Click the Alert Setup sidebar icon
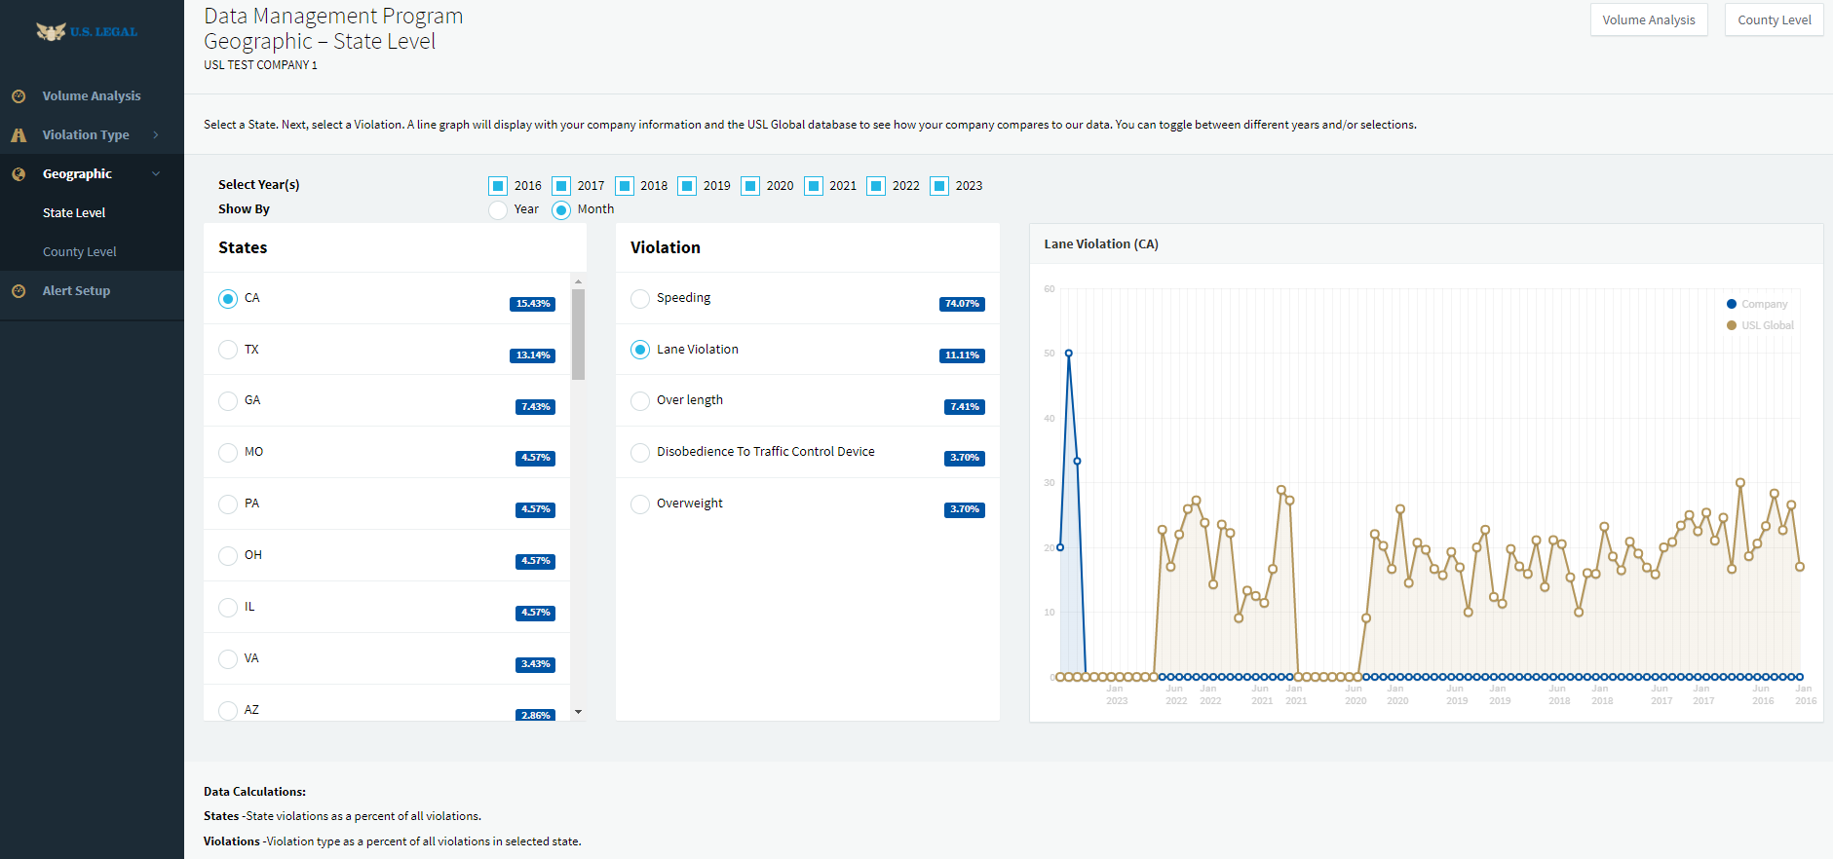The width and height of the screenshot is (1833, 859). pos(19,291)
